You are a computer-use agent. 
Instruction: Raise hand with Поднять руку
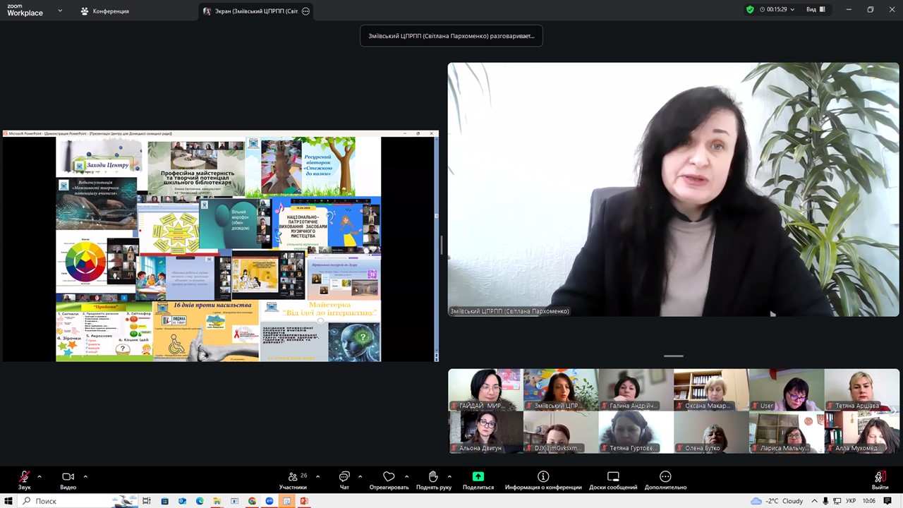coord(433,477)
